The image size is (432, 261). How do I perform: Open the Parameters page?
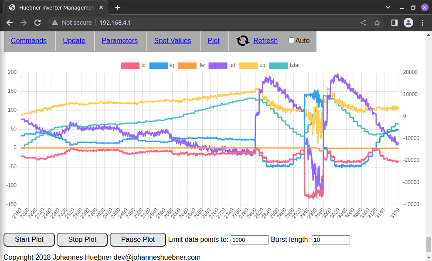[x=119, y=41]
